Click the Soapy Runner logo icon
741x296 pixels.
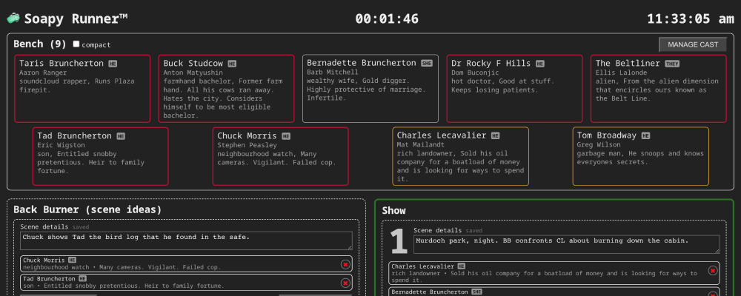(13, 18)
